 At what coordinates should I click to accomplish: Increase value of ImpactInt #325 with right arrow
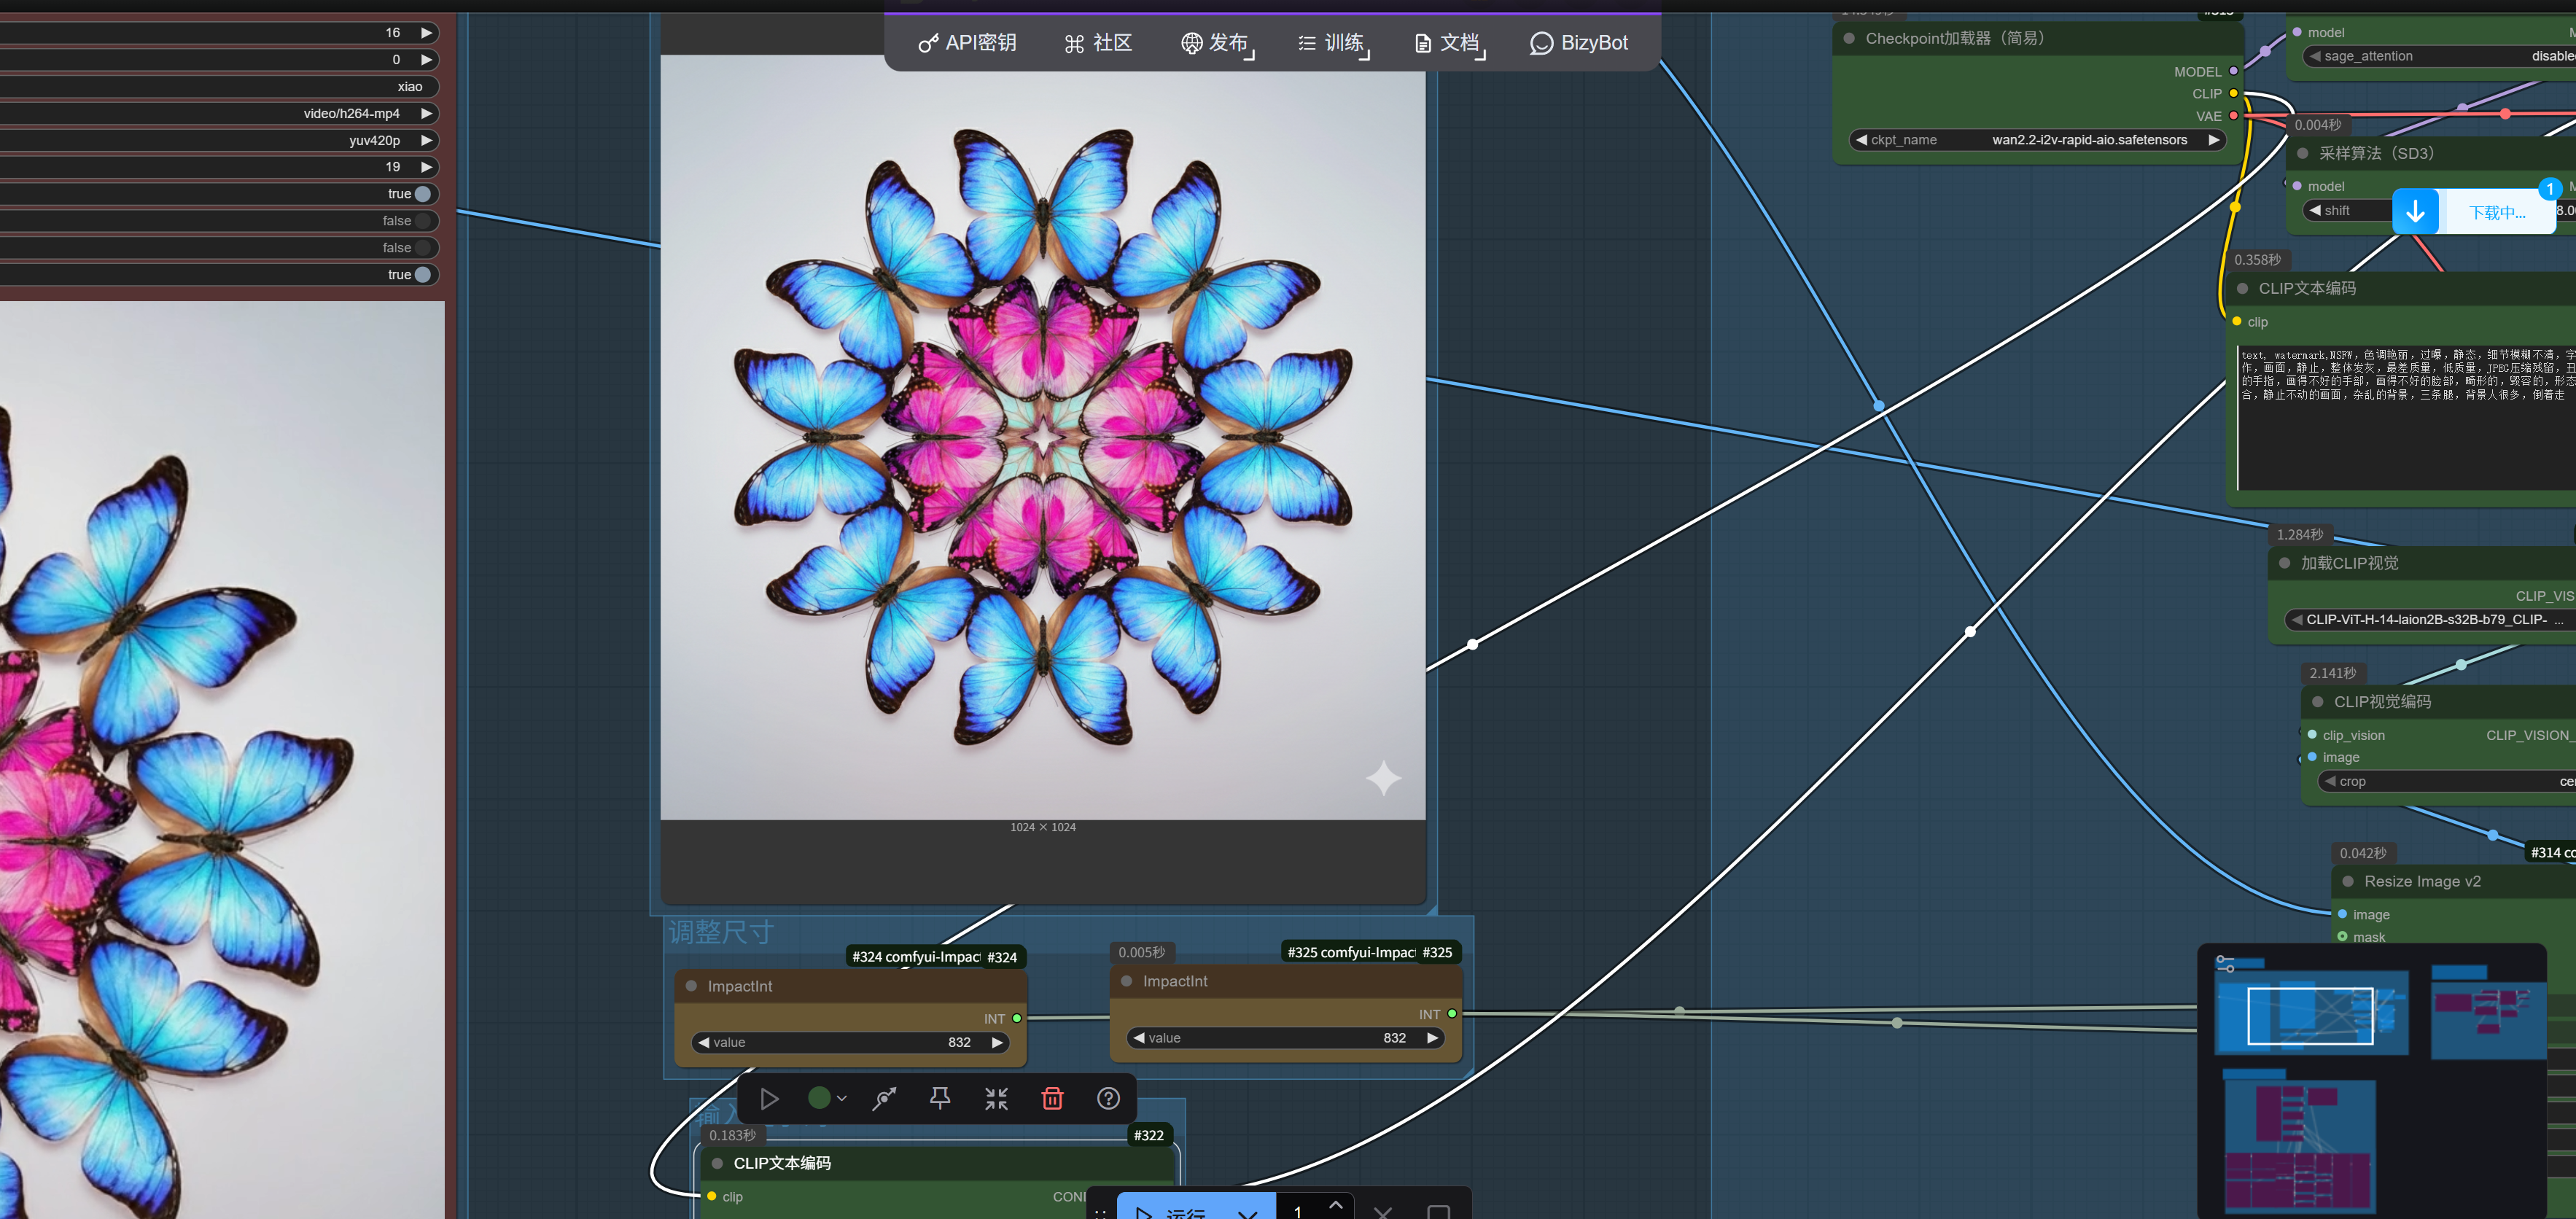pos(1432,1038)
